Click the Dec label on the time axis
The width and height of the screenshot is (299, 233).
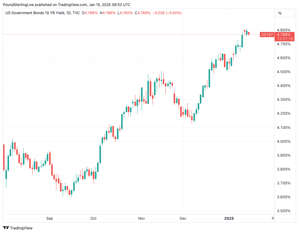pos(183,218)
